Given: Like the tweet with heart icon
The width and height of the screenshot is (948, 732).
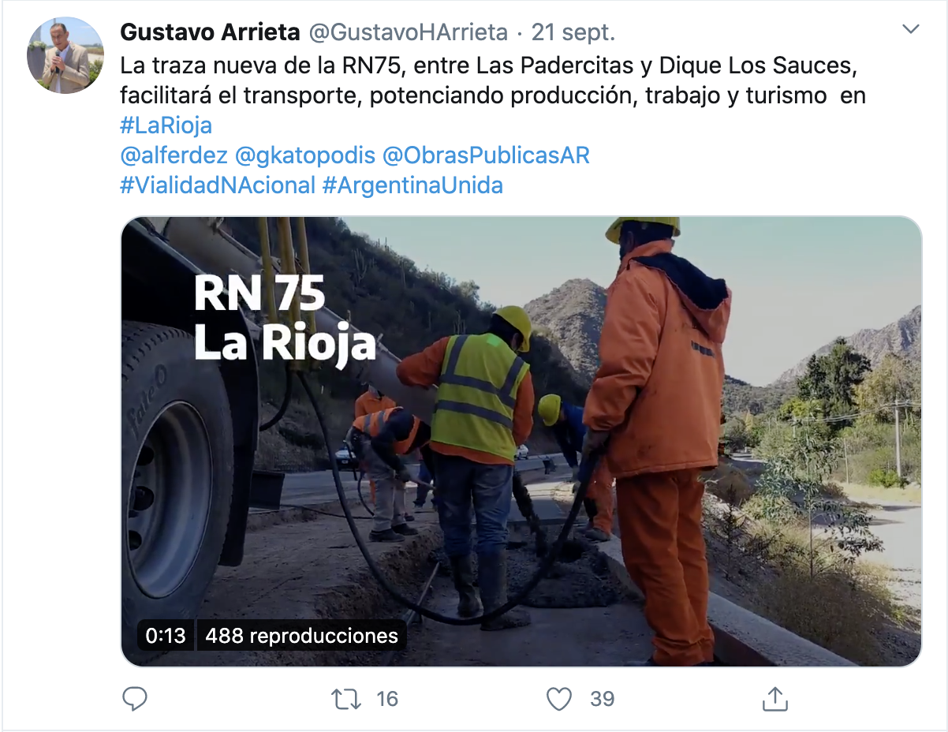Looking at the screenshot, I should coord(559,698).
